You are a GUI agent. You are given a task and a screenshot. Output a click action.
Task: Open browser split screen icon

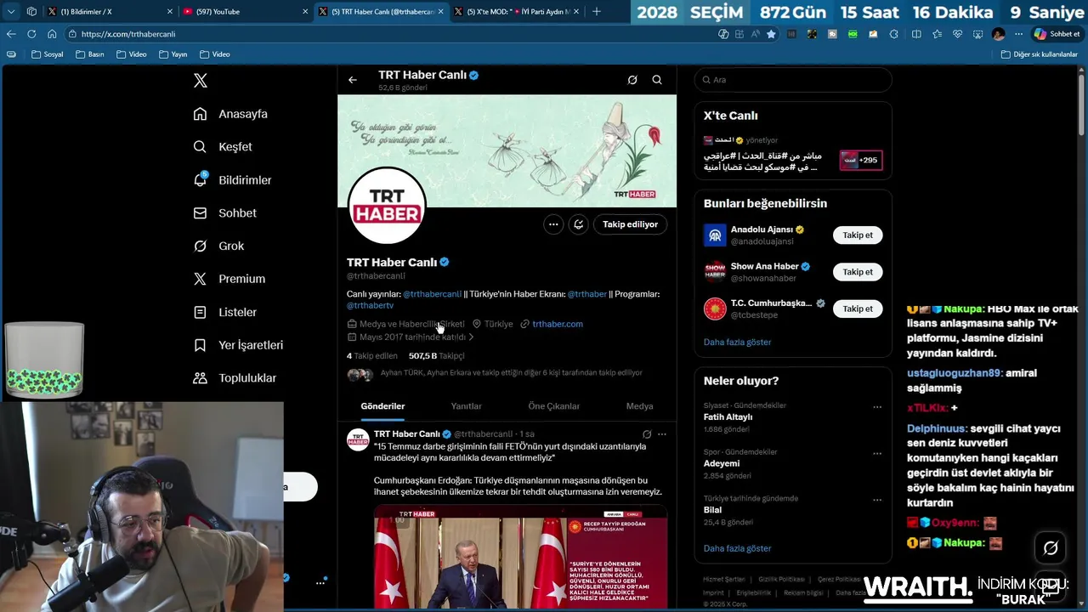(916, 34)
